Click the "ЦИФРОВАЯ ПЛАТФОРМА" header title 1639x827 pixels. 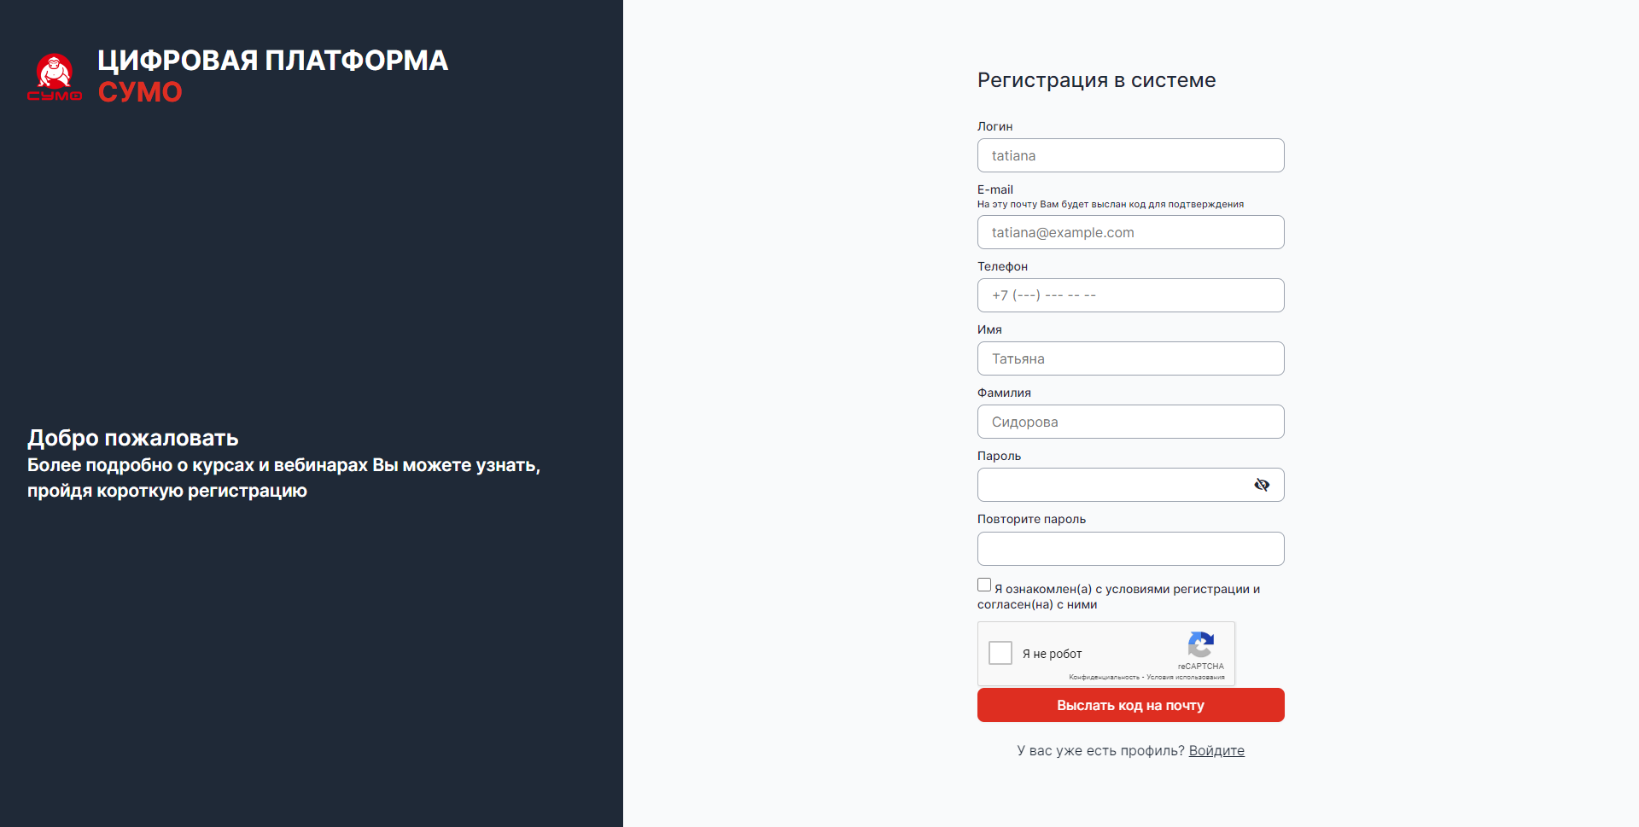(272, 61)
